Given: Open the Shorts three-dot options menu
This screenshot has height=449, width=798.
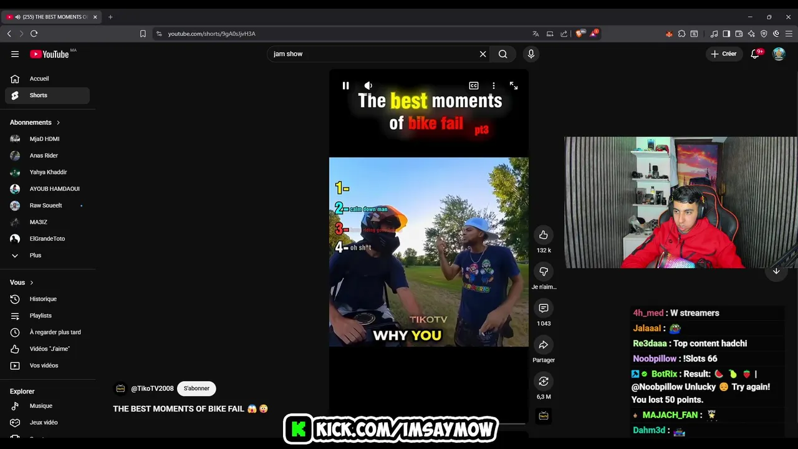Looking at the screenshot, I should [x=494, y=86].
